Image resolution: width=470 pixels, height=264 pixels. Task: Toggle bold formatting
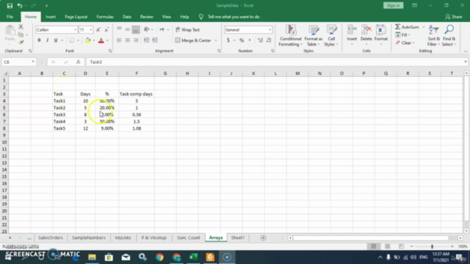click(39, 40)
